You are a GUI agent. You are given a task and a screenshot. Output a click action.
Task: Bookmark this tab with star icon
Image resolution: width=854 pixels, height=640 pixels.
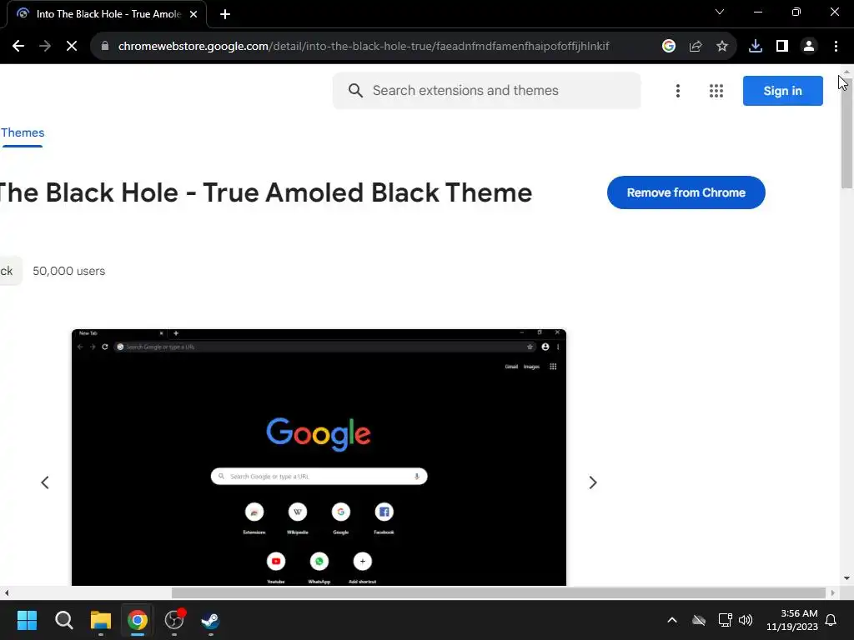(x=721, y=47)
